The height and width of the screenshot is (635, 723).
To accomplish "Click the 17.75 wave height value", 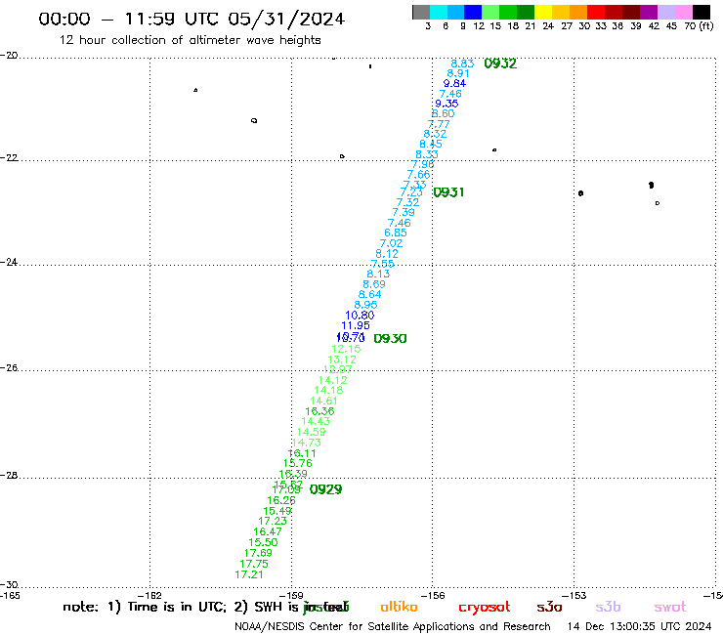I will tap(254, 564).
